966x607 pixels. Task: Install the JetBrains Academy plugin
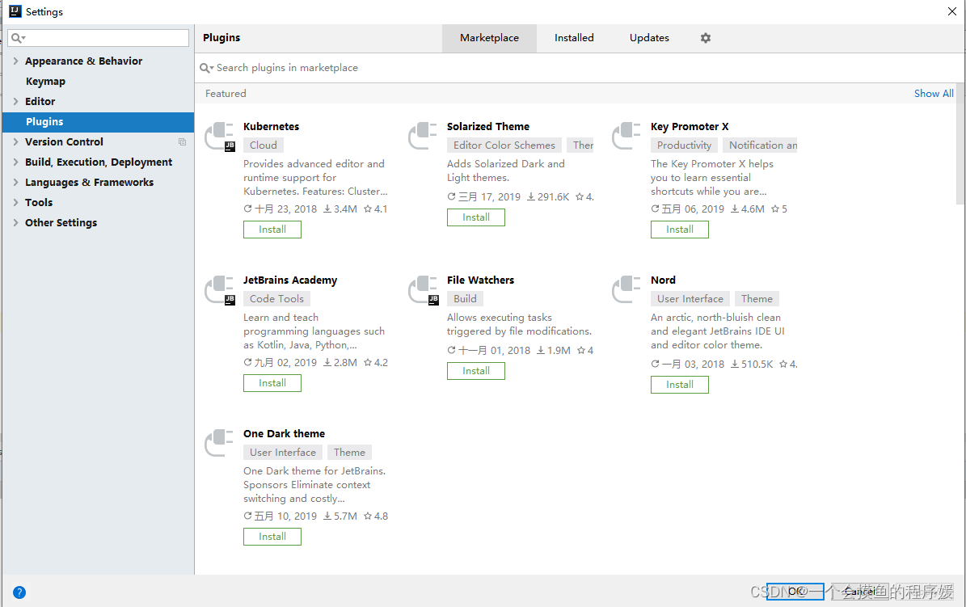(x=272, y=383)
